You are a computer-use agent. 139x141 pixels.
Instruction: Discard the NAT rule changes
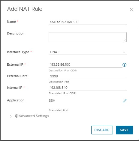[x=102, y=130]
